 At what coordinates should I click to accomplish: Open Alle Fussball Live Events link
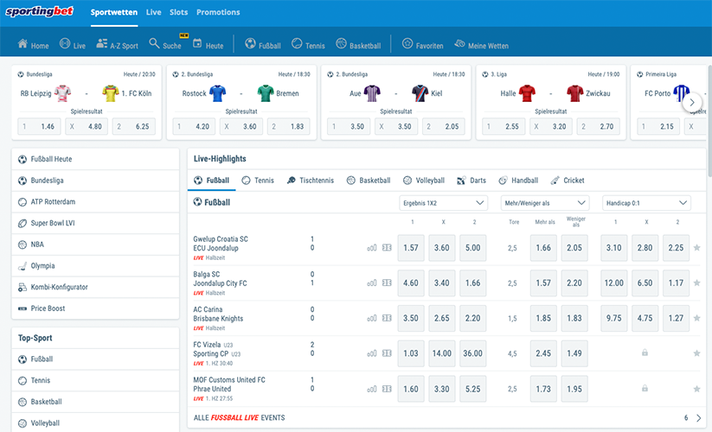click(x=240, y=417)
